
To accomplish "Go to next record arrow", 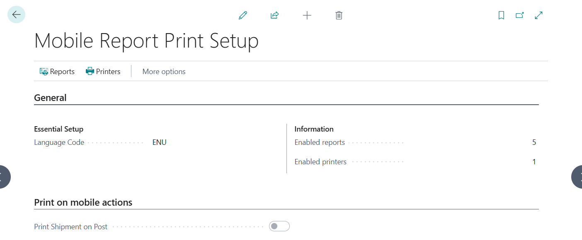I will point(577,177).
